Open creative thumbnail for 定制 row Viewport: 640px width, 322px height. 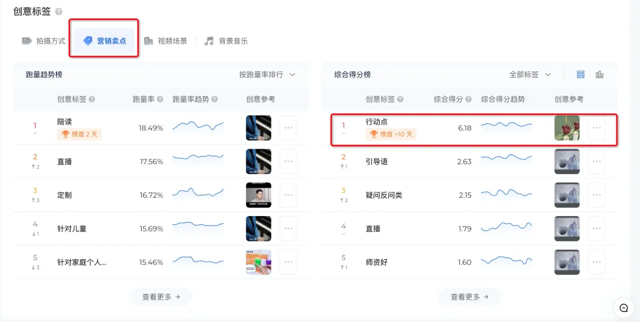coord(258,195)
